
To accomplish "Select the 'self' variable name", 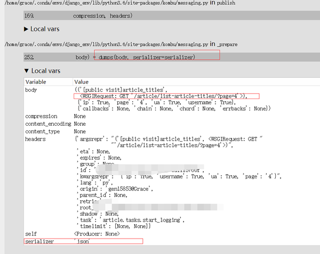I will [x=31, y=234].
